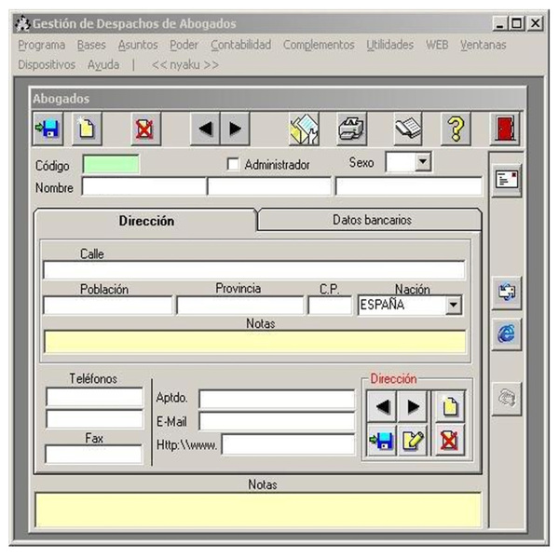Screen dimensions: 559x559
Task: Open Internet Explorer icon on right sidebar
Action: tap(507, 334)
